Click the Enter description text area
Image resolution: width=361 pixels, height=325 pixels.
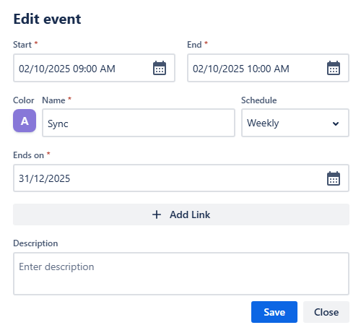click(181, 274)
